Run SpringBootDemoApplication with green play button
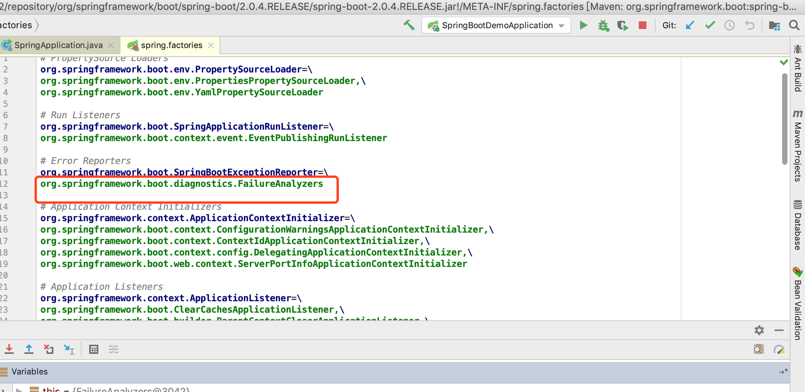The width and height of the screenshot is (805, 392). click(x=583, y=26)
